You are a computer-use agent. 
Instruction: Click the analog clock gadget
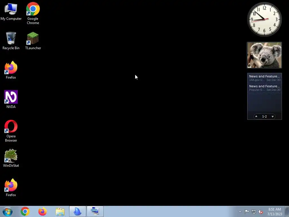tap(264, 19)
